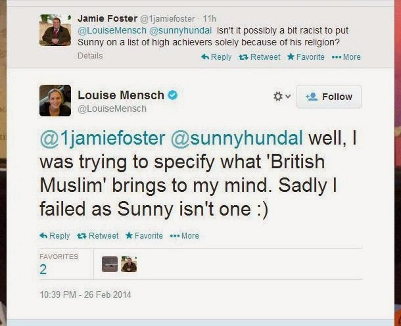Screen dimensions: 401x326
Task: Retweet Louise Mensch's tweet
Action: (98, 236)
